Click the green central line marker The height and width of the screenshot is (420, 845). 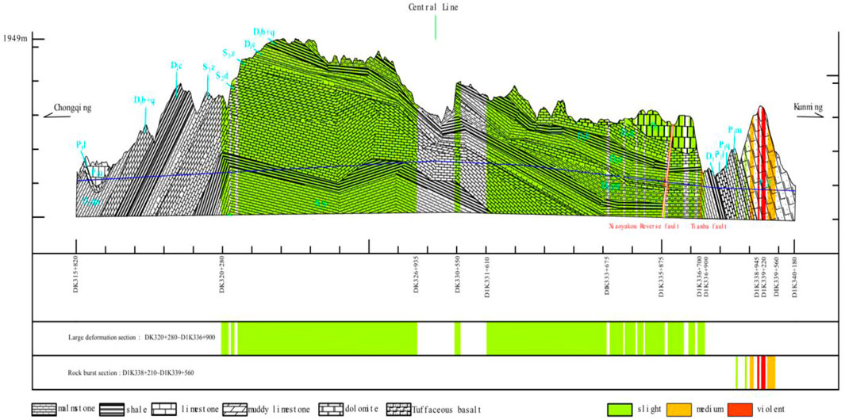[436, 27]
